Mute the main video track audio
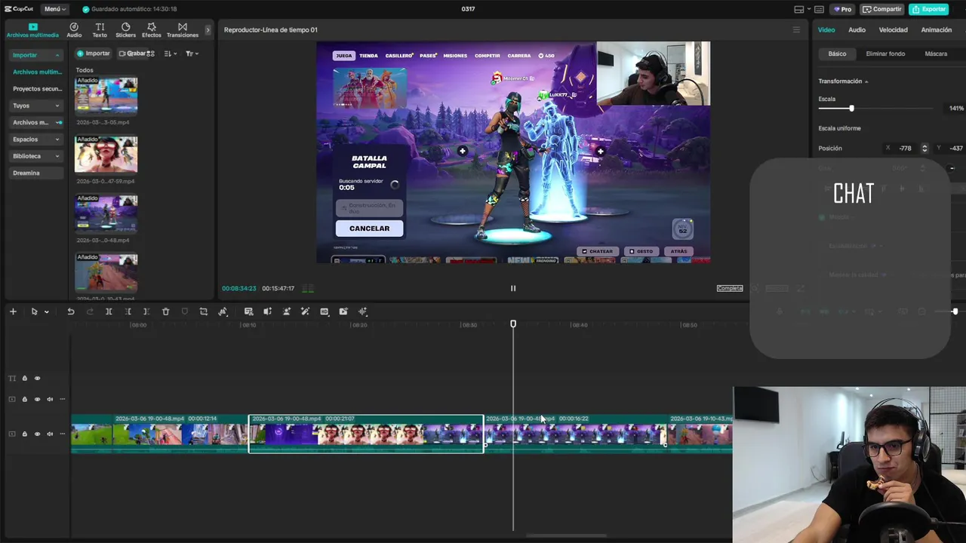The height and width of the screenshot is (543, 966). [50, 434]
